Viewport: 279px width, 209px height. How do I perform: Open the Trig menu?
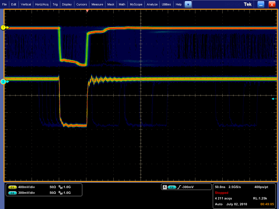click(55, 4)
